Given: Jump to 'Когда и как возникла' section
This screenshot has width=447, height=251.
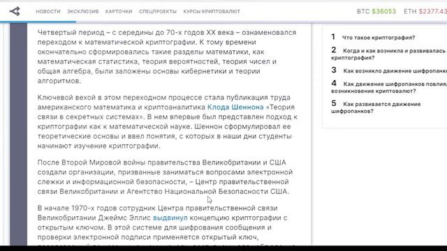Looking at the screenshot, I should coord(388,54).
